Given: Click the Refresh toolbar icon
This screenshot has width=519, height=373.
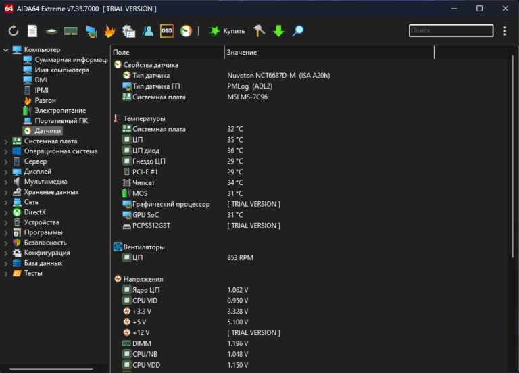Looking at the screenshot, I should click(x=14, y=31).
